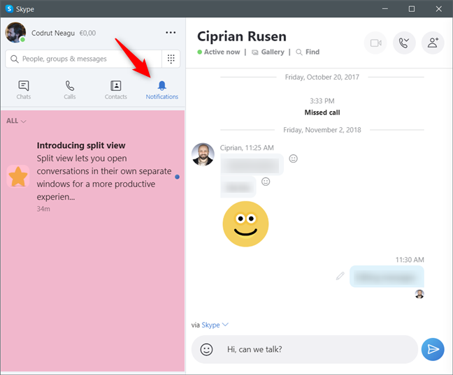Click the Active now status text
The width and height of the screenshot is (453, 375).
click(222, 52)
